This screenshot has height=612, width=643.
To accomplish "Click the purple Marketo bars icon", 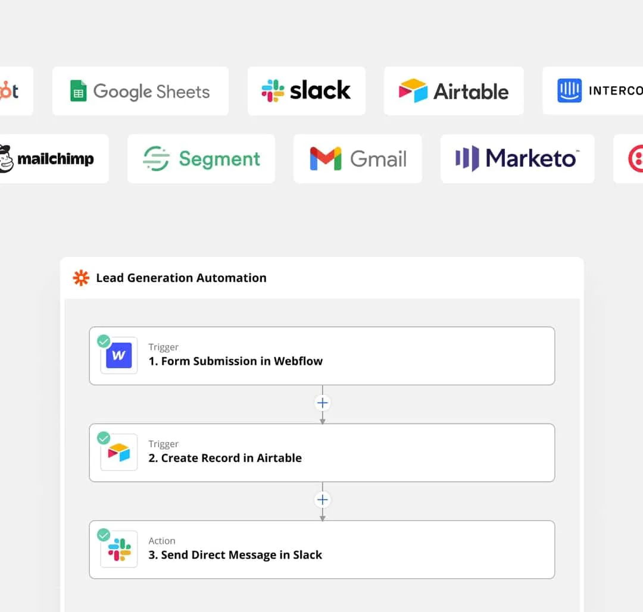I will [x=467, y=159].
